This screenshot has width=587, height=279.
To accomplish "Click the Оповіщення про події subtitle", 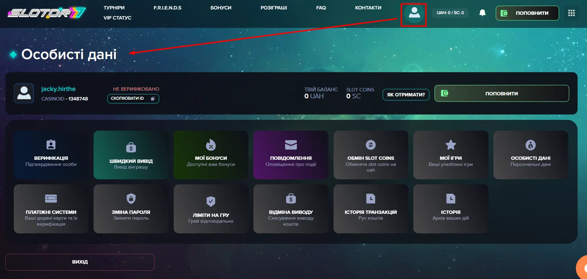I will (x=291, y=164).
